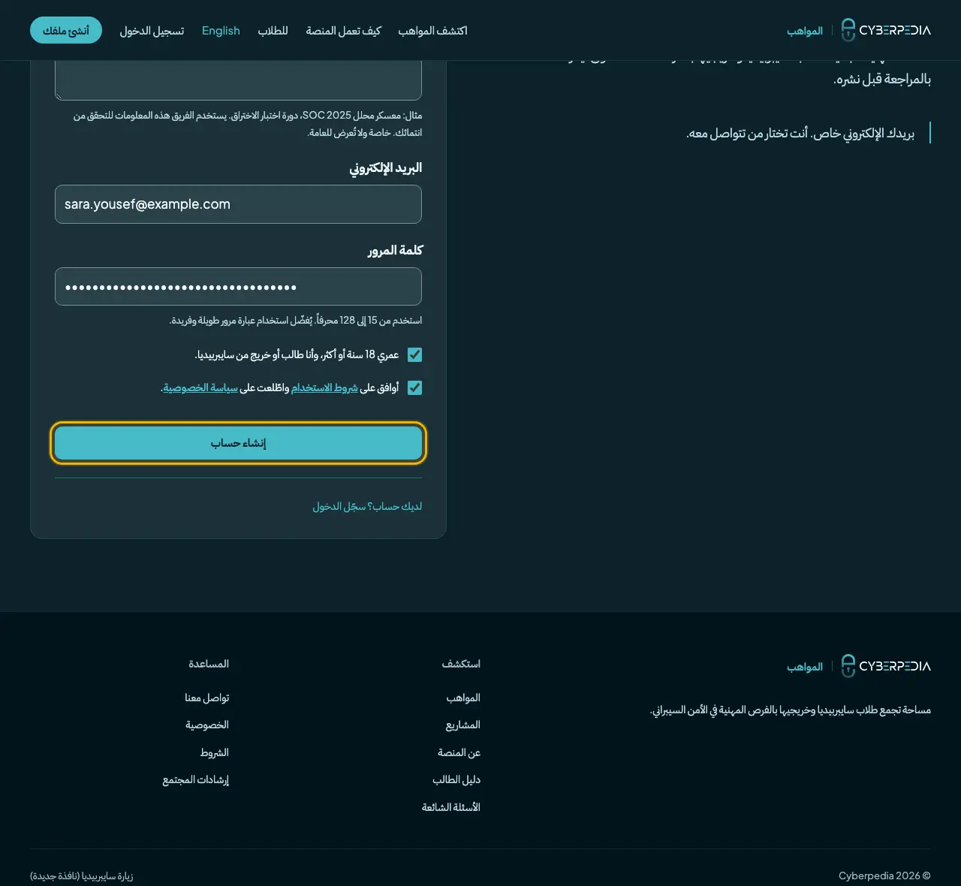Open the عن المنصة footer link
The width and height of the screenshot is (961, 886).
tap(459, 752)
